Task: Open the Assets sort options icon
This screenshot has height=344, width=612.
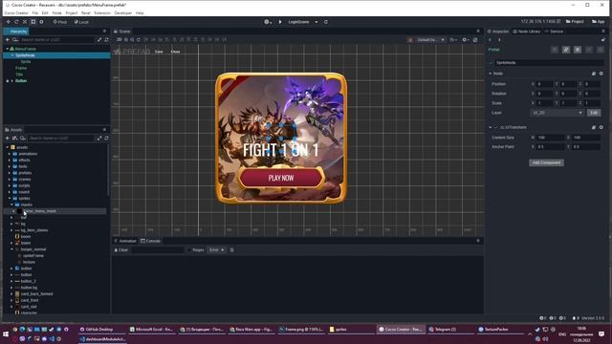Action: 15,138
